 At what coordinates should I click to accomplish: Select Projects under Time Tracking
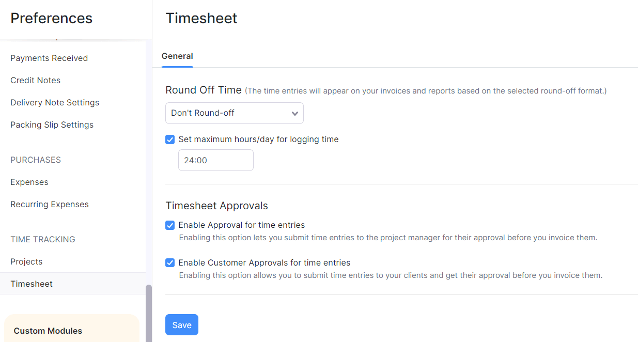pyautogui.click(x=26, y=261)
